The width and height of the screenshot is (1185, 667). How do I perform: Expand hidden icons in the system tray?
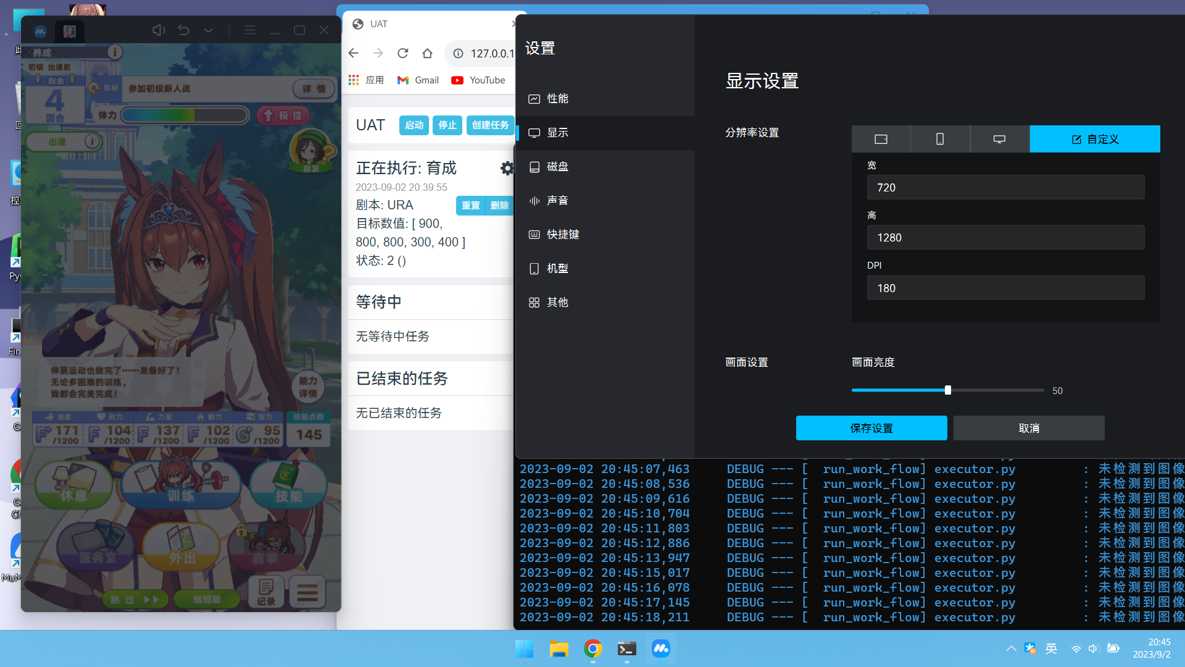pyautogui.click(x=1010, y=648)
